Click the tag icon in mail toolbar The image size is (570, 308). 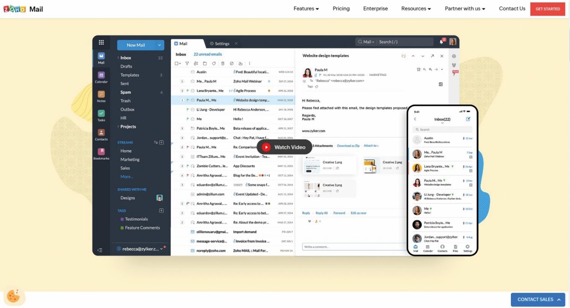(x=214, y=63)
